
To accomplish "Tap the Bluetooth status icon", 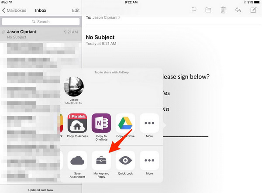I will (245, 2).
